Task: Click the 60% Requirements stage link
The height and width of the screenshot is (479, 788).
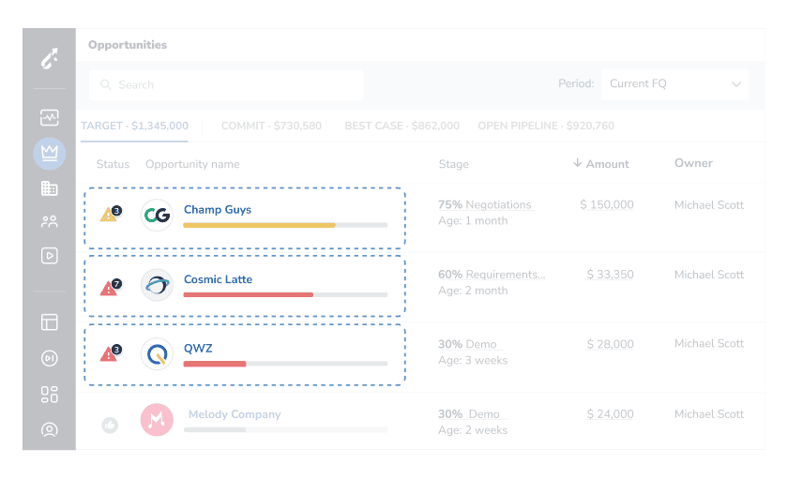Action: point(492,275)
